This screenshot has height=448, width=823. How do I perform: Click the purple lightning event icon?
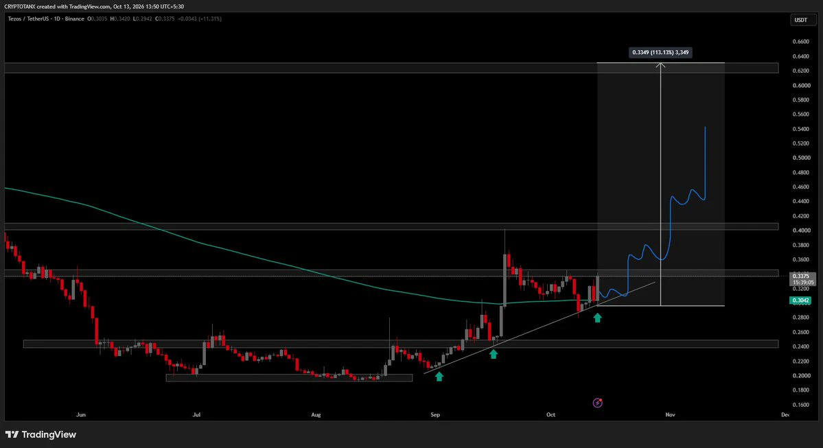(x=597, y=403)
